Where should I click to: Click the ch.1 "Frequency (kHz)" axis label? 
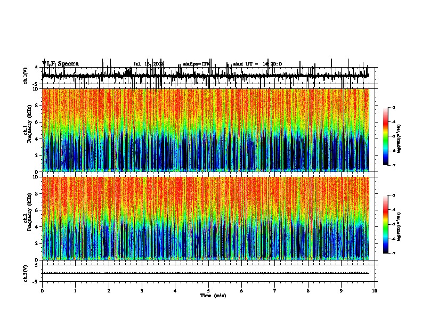[x=29, y=124]
